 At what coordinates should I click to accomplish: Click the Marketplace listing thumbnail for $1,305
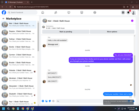pos(44,27)
